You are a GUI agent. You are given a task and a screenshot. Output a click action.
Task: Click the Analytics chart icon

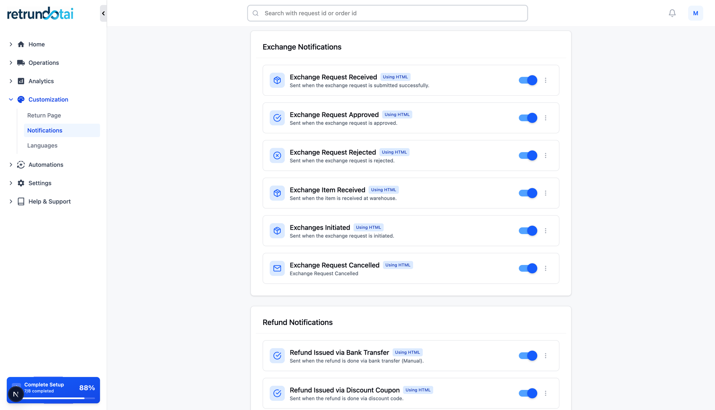[x=21, y=81]
